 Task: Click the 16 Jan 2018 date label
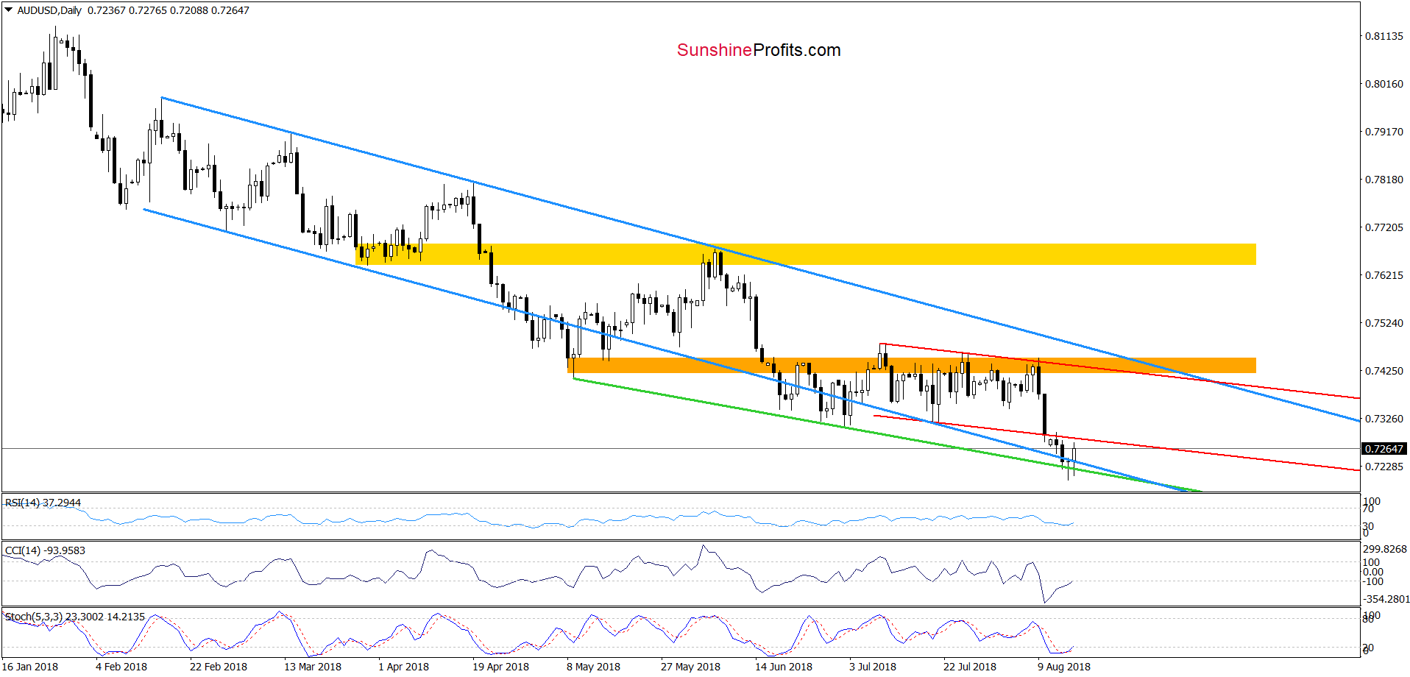click(30, 667)
